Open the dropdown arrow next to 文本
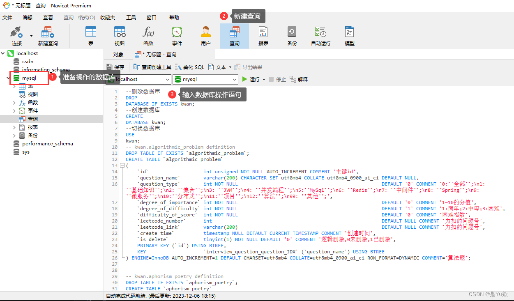 [x=230, y=67]
